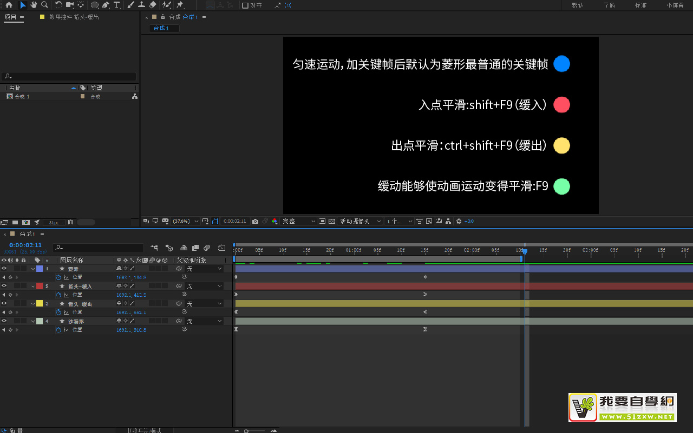
Task: Select the Horizontal Type tool
Action: [x=116, y=5]
